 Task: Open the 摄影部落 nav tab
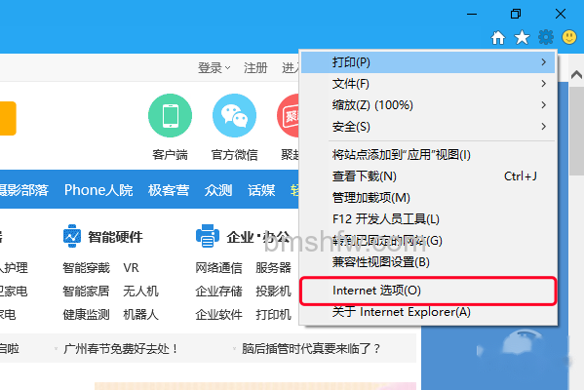(23, 190)
